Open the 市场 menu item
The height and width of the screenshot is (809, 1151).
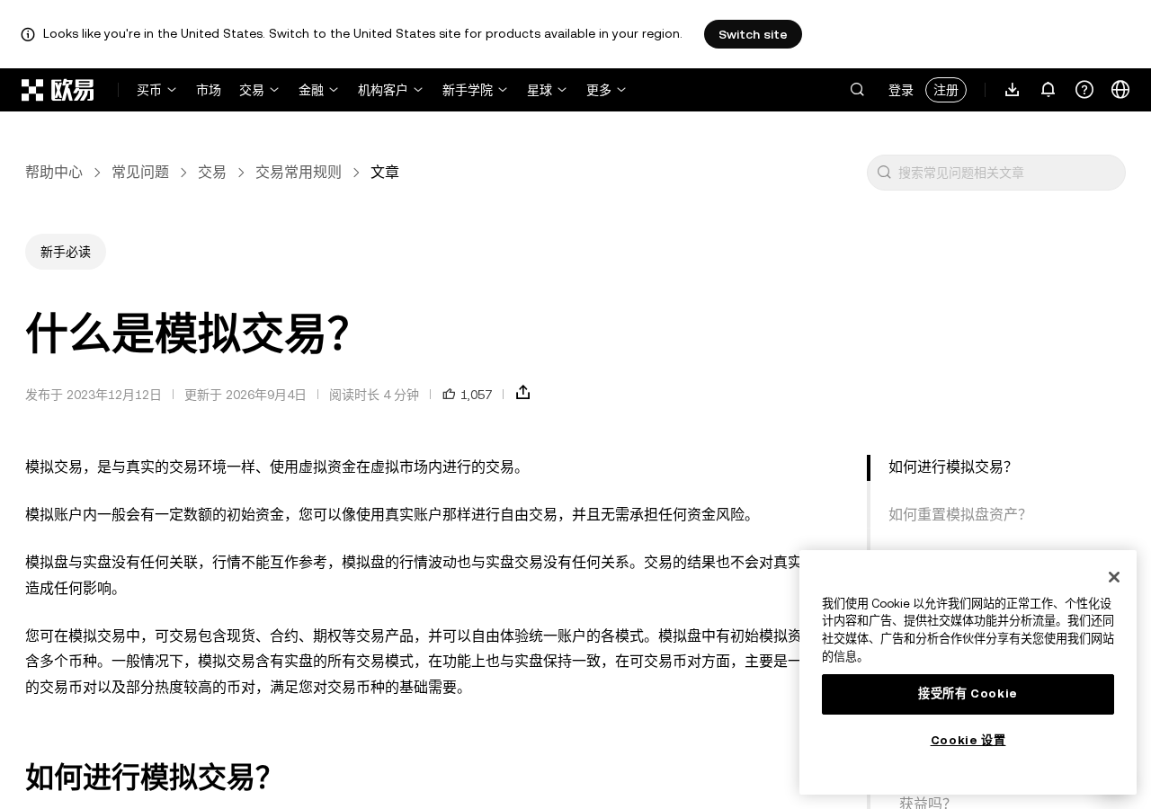pos(209,90)
